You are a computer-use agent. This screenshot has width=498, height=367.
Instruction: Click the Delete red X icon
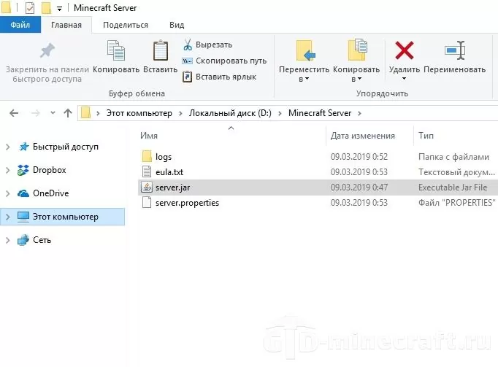click(404, 50)
